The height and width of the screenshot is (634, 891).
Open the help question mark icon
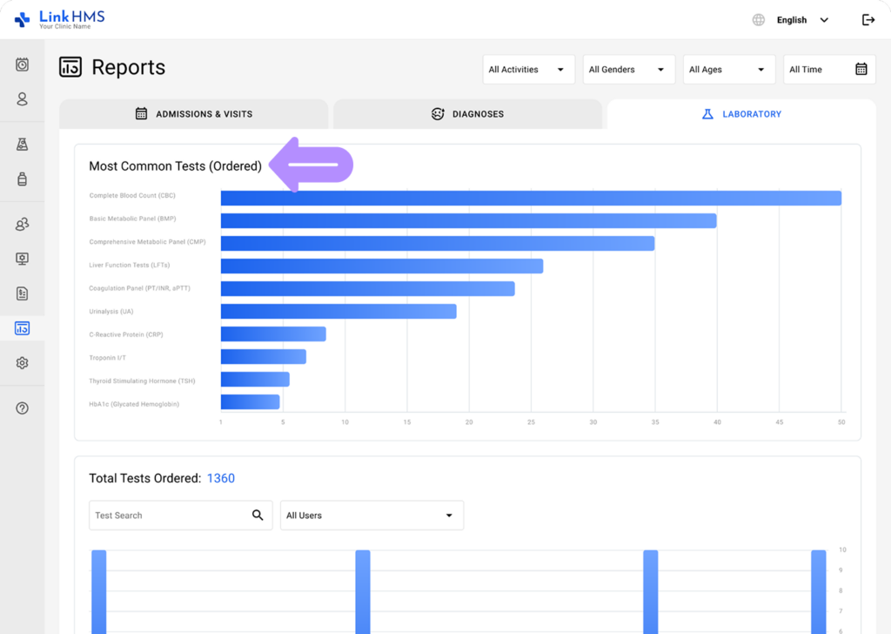(x=23, y=408)
